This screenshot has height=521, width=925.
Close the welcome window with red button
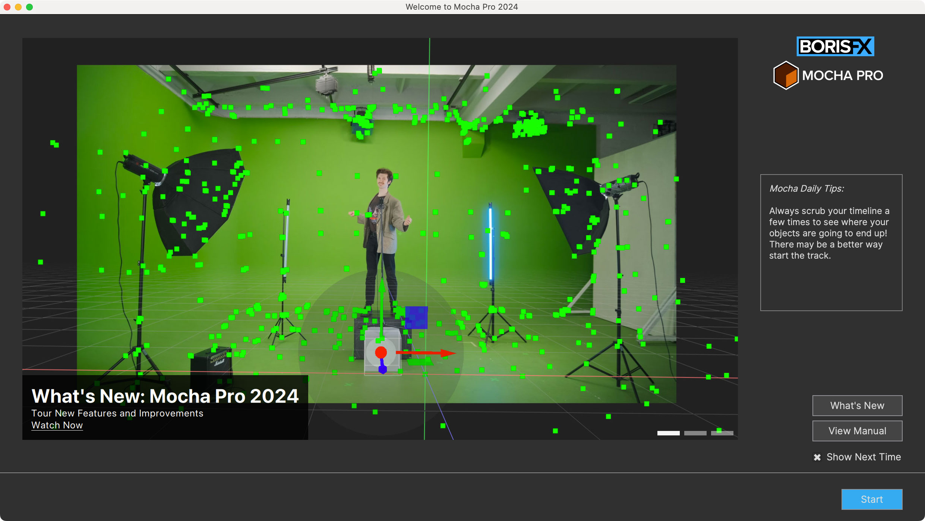7,7
